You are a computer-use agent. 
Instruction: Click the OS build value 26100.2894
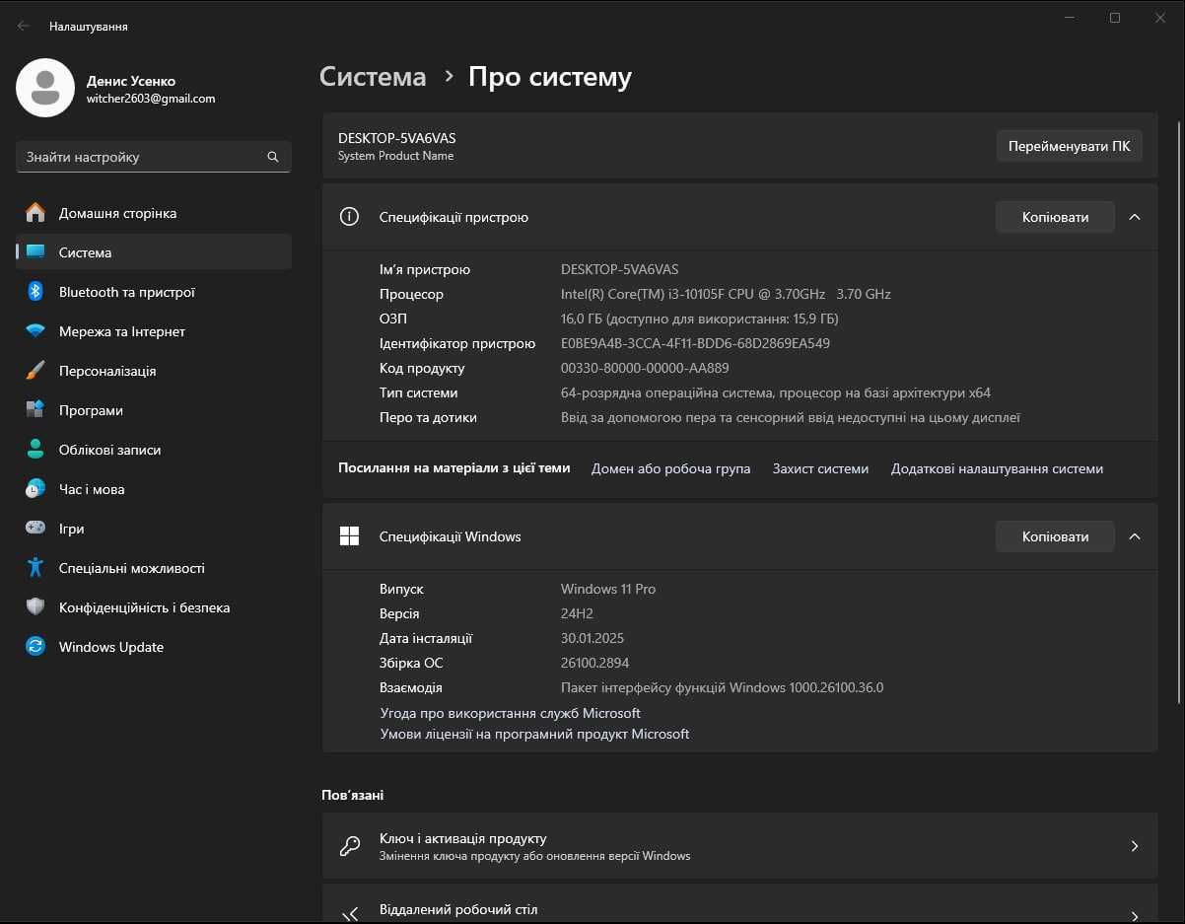click(x=594, y=663)
